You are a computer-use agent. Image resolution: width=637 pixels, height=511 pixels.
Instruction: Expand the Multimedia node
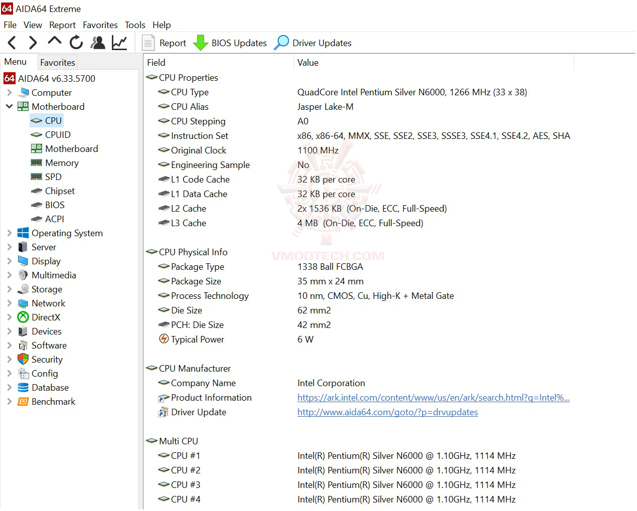[9, 275]
